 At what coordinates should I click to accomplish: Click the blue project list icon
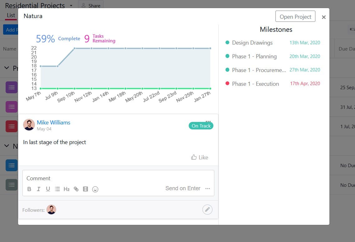click(12, 165)
